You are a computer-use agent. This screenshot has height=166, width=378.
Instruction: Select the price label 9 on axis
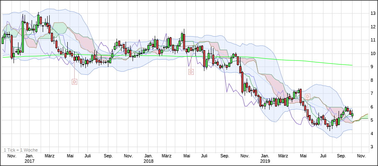373,67
